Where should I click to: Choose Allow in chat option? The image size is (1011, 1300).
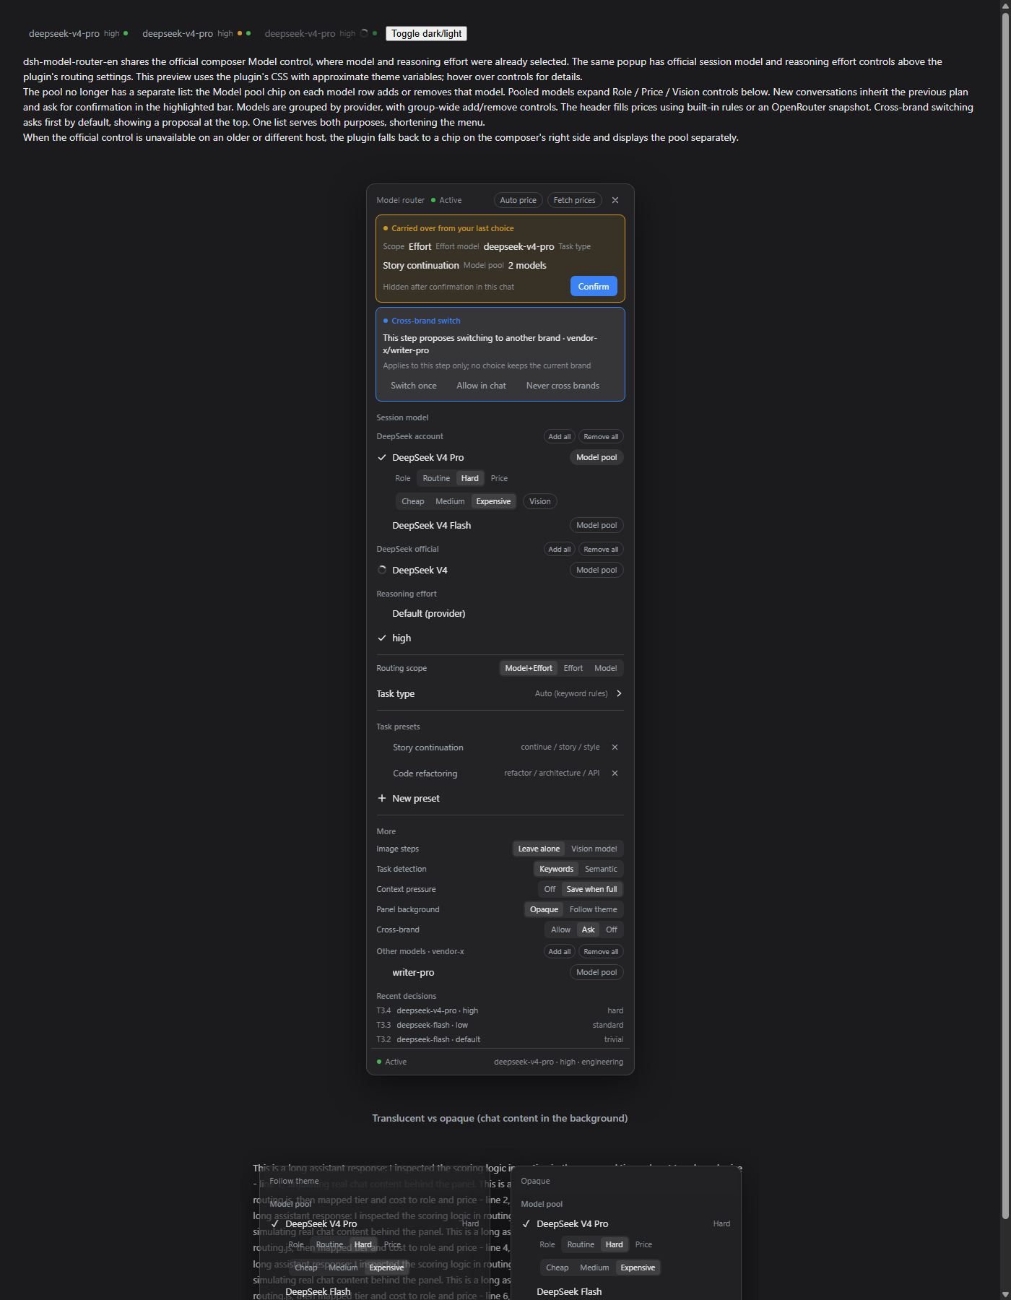[481, 386]
